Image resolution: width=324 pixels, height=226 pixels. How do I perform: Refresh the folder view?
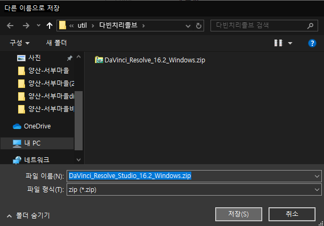199,26
